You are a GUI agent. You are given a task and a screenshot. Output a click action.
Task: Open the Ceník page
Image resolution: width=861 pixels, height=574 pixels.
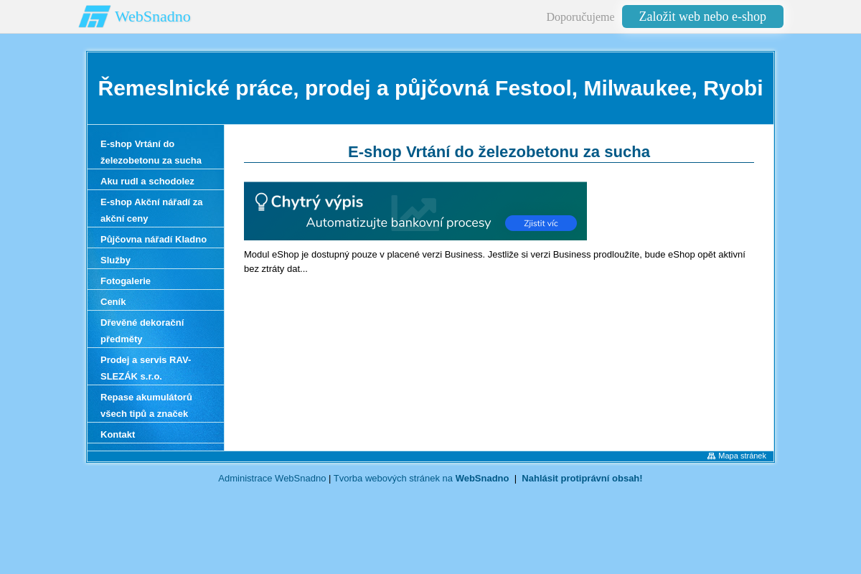click(x=156, y=301)
